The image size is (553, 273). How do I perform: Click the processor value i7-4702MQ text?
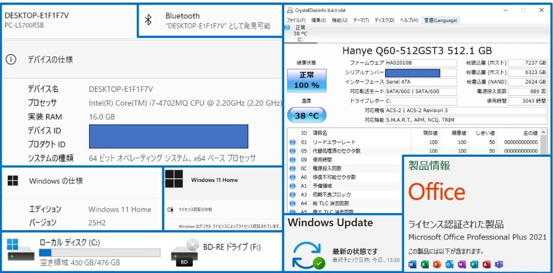pos(185,103)
